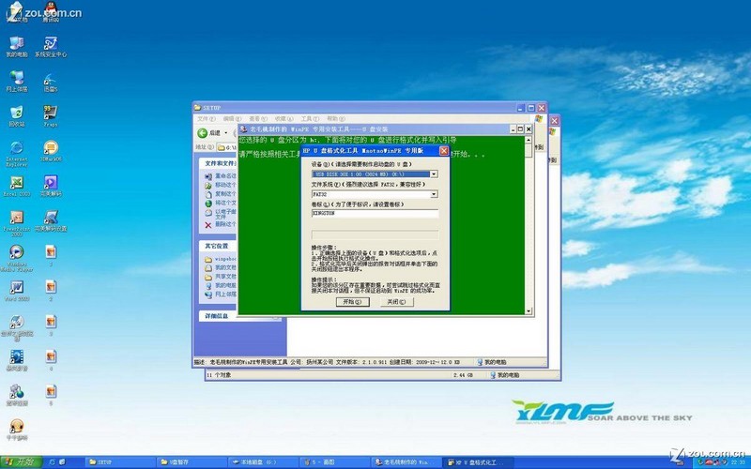Open desktop file named 2
Image resolution: width=751 pixels, height=469 pixels.
coord(51,291)
